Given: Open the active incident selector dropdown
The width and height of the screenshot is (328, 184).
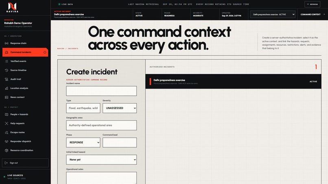Looking at the screenshot, I should click(x=273, y=14).
